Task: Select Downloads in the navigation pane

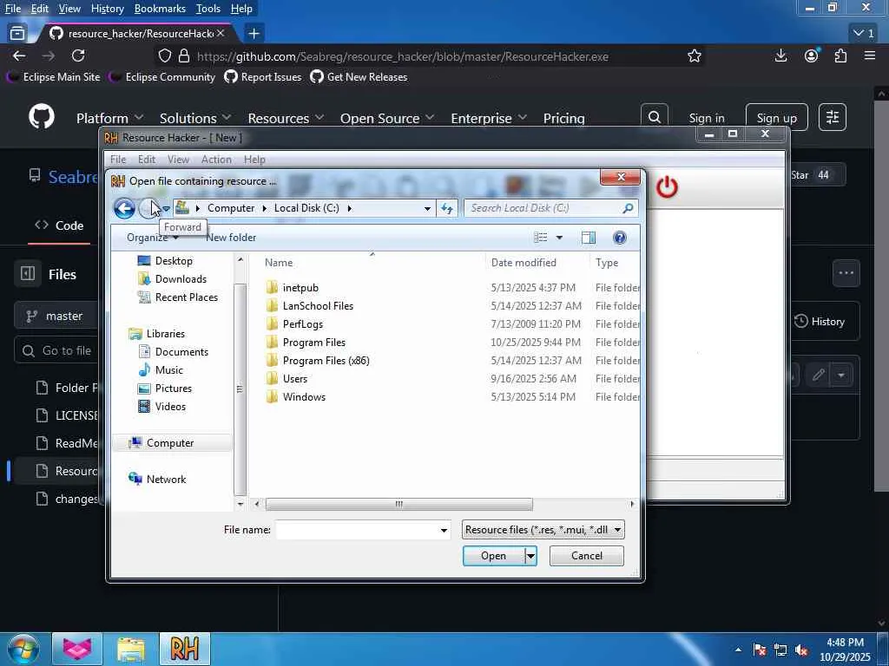Action: point(181,278)
